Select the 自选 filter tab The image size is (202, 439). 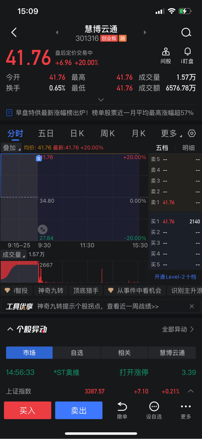click(77, 353)
